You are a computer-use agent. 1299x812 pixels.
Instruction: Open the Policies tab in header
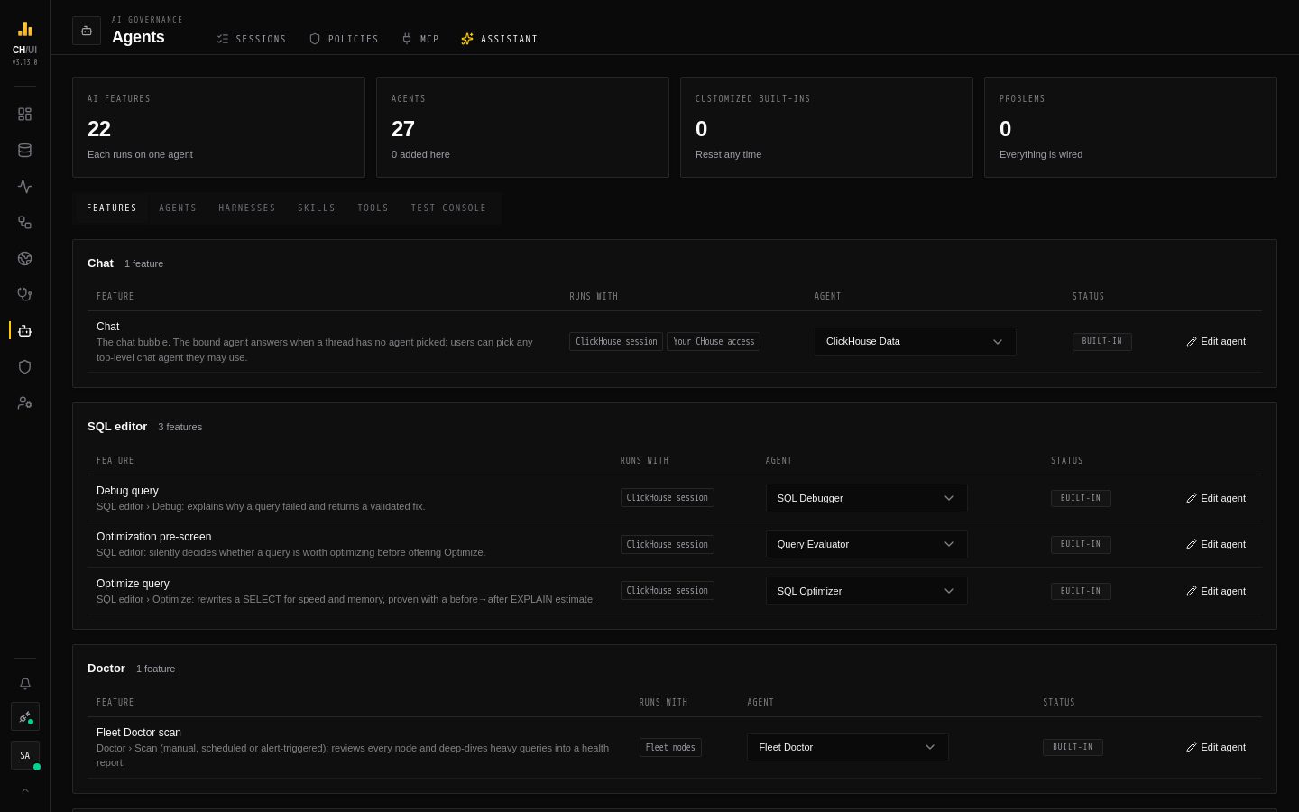pyautogui.click(x=344, y=39)
